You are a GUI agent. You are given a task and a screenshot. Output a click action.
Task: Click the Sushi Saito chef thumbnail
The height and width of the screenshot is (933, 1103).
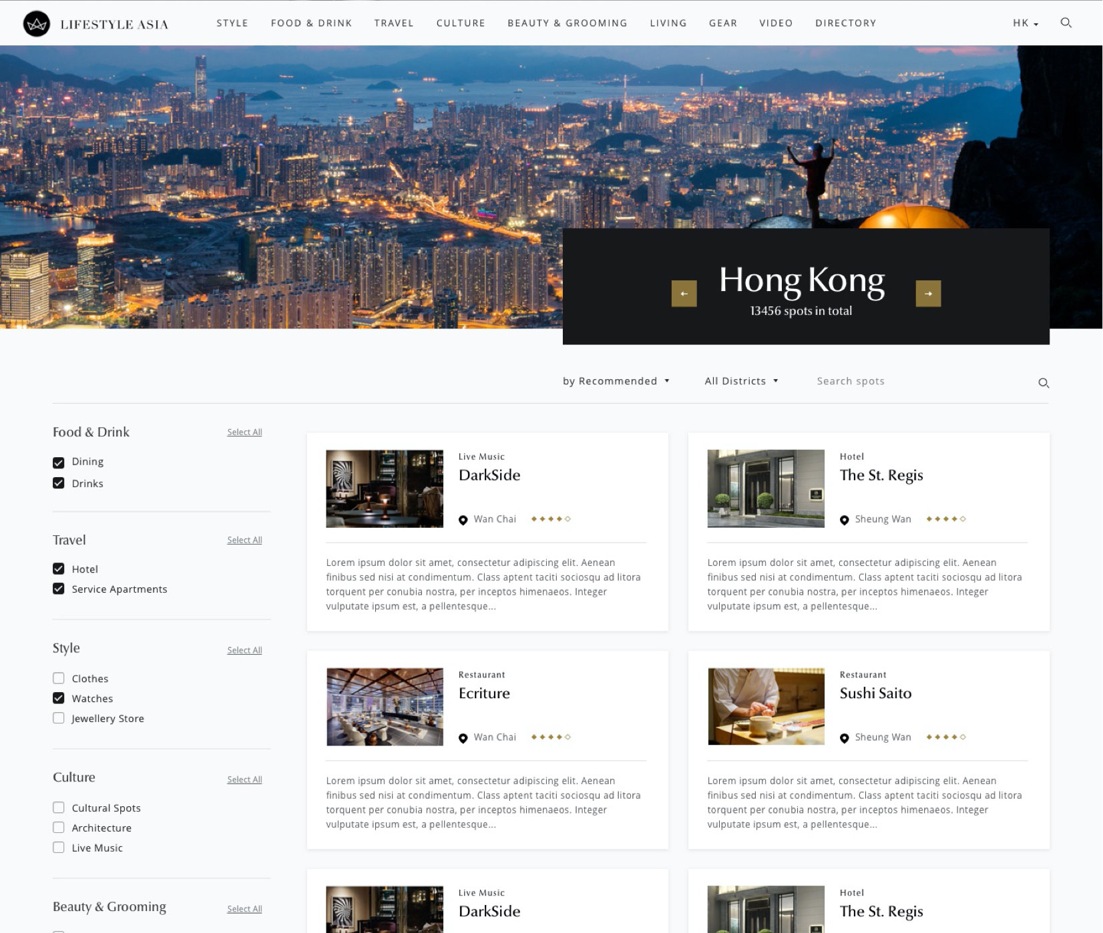[x=766, y=707]
